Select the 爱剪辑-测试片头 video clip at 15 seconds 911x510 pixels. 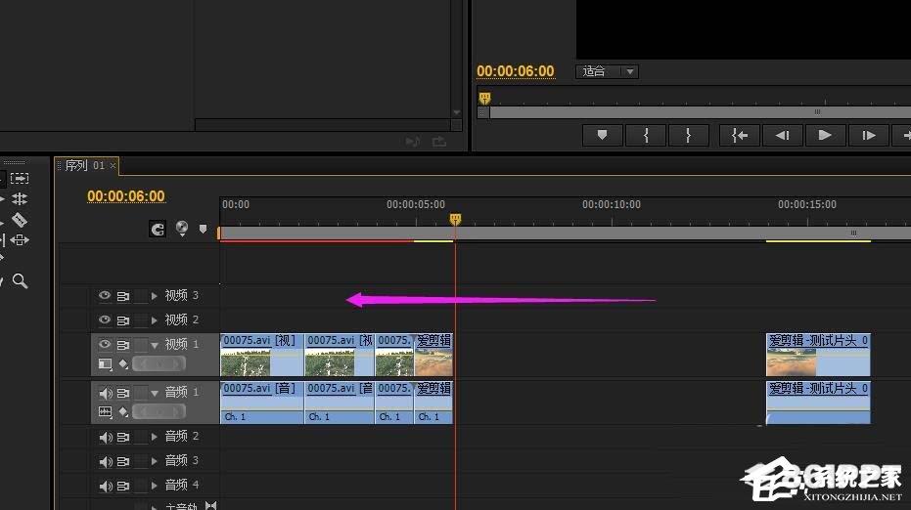click(818, 355)
